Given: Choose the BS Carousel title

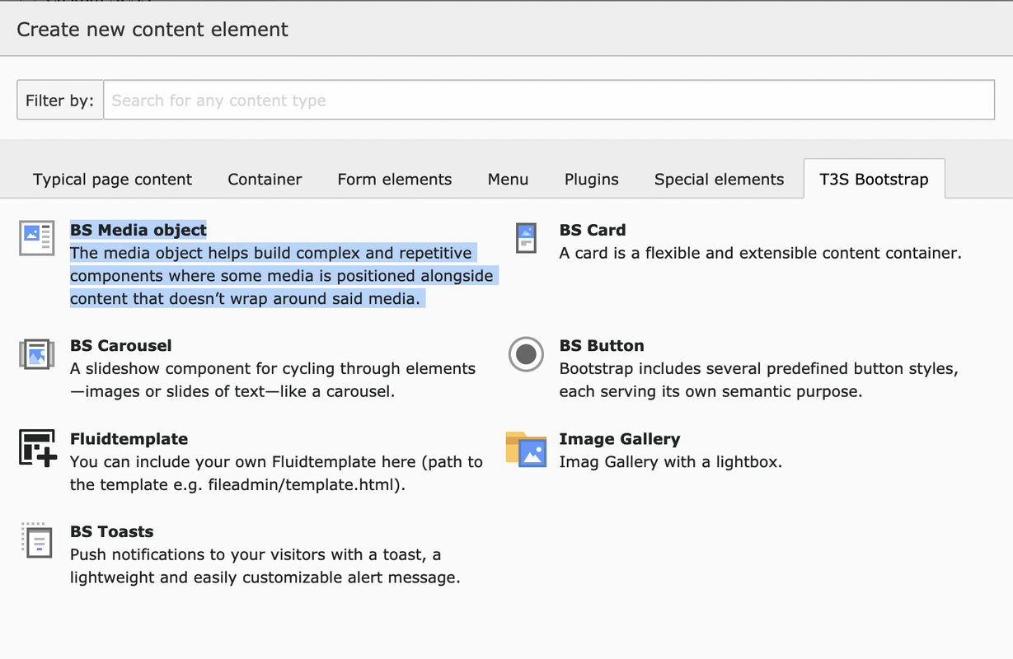Looking at the screenshot, I should coord(121,345).
